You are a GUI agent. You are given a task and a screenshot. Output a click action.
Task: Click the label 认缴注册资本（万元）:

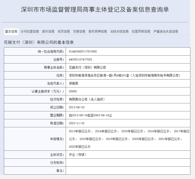point(48,91)
